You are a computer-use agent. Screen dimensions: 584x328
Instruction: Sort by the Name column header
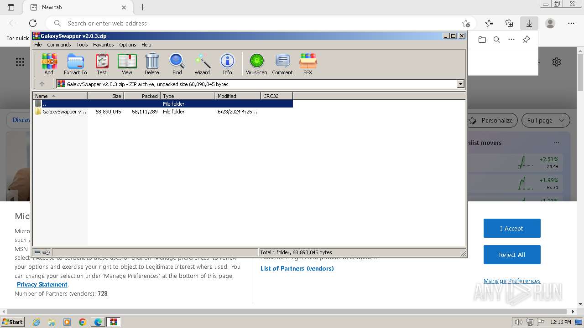60,96
